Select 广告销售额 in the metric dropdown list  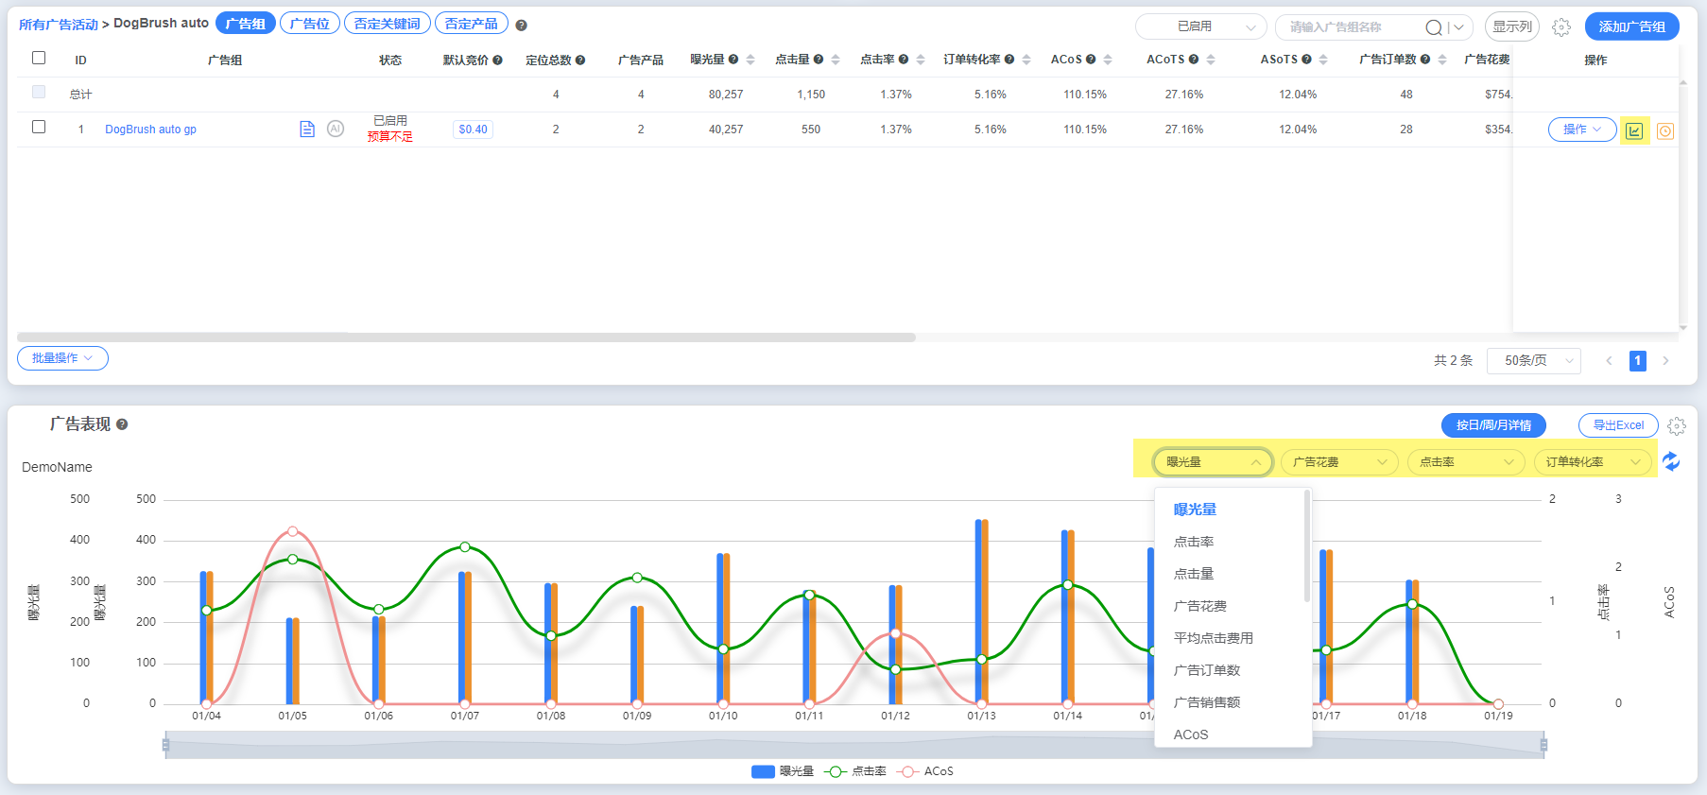click(1207, 702)
